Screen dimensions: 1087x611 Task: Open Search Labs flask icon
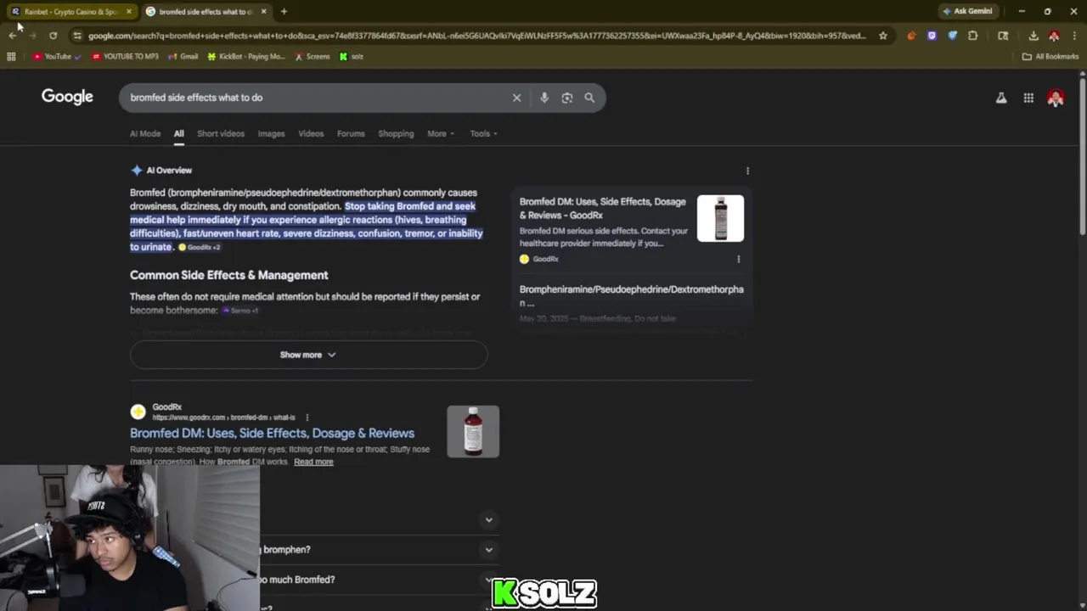(1001, 98)
